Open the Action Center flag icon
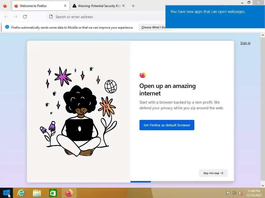The height and width of the screenshot is (198, 265). click(228, 193)
